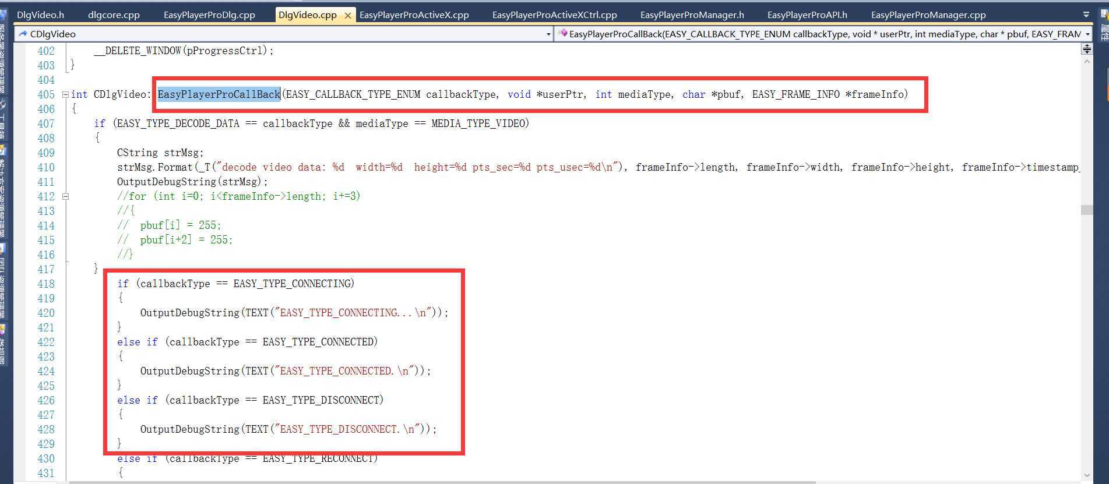Click 'CString strMsg;' on line 409

coord(160,153)
